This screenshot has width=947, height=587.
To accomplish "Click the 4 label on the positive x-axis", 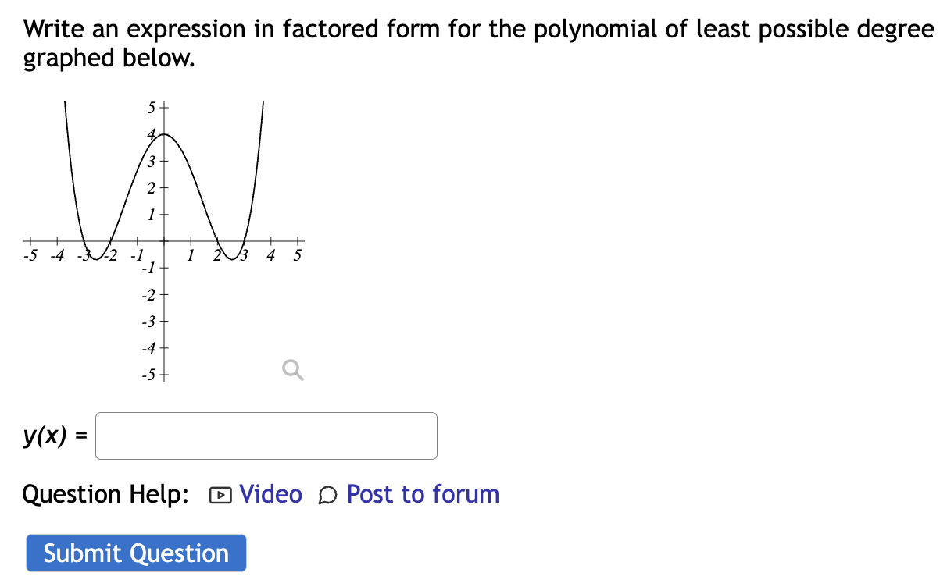I will coord(271,255).
